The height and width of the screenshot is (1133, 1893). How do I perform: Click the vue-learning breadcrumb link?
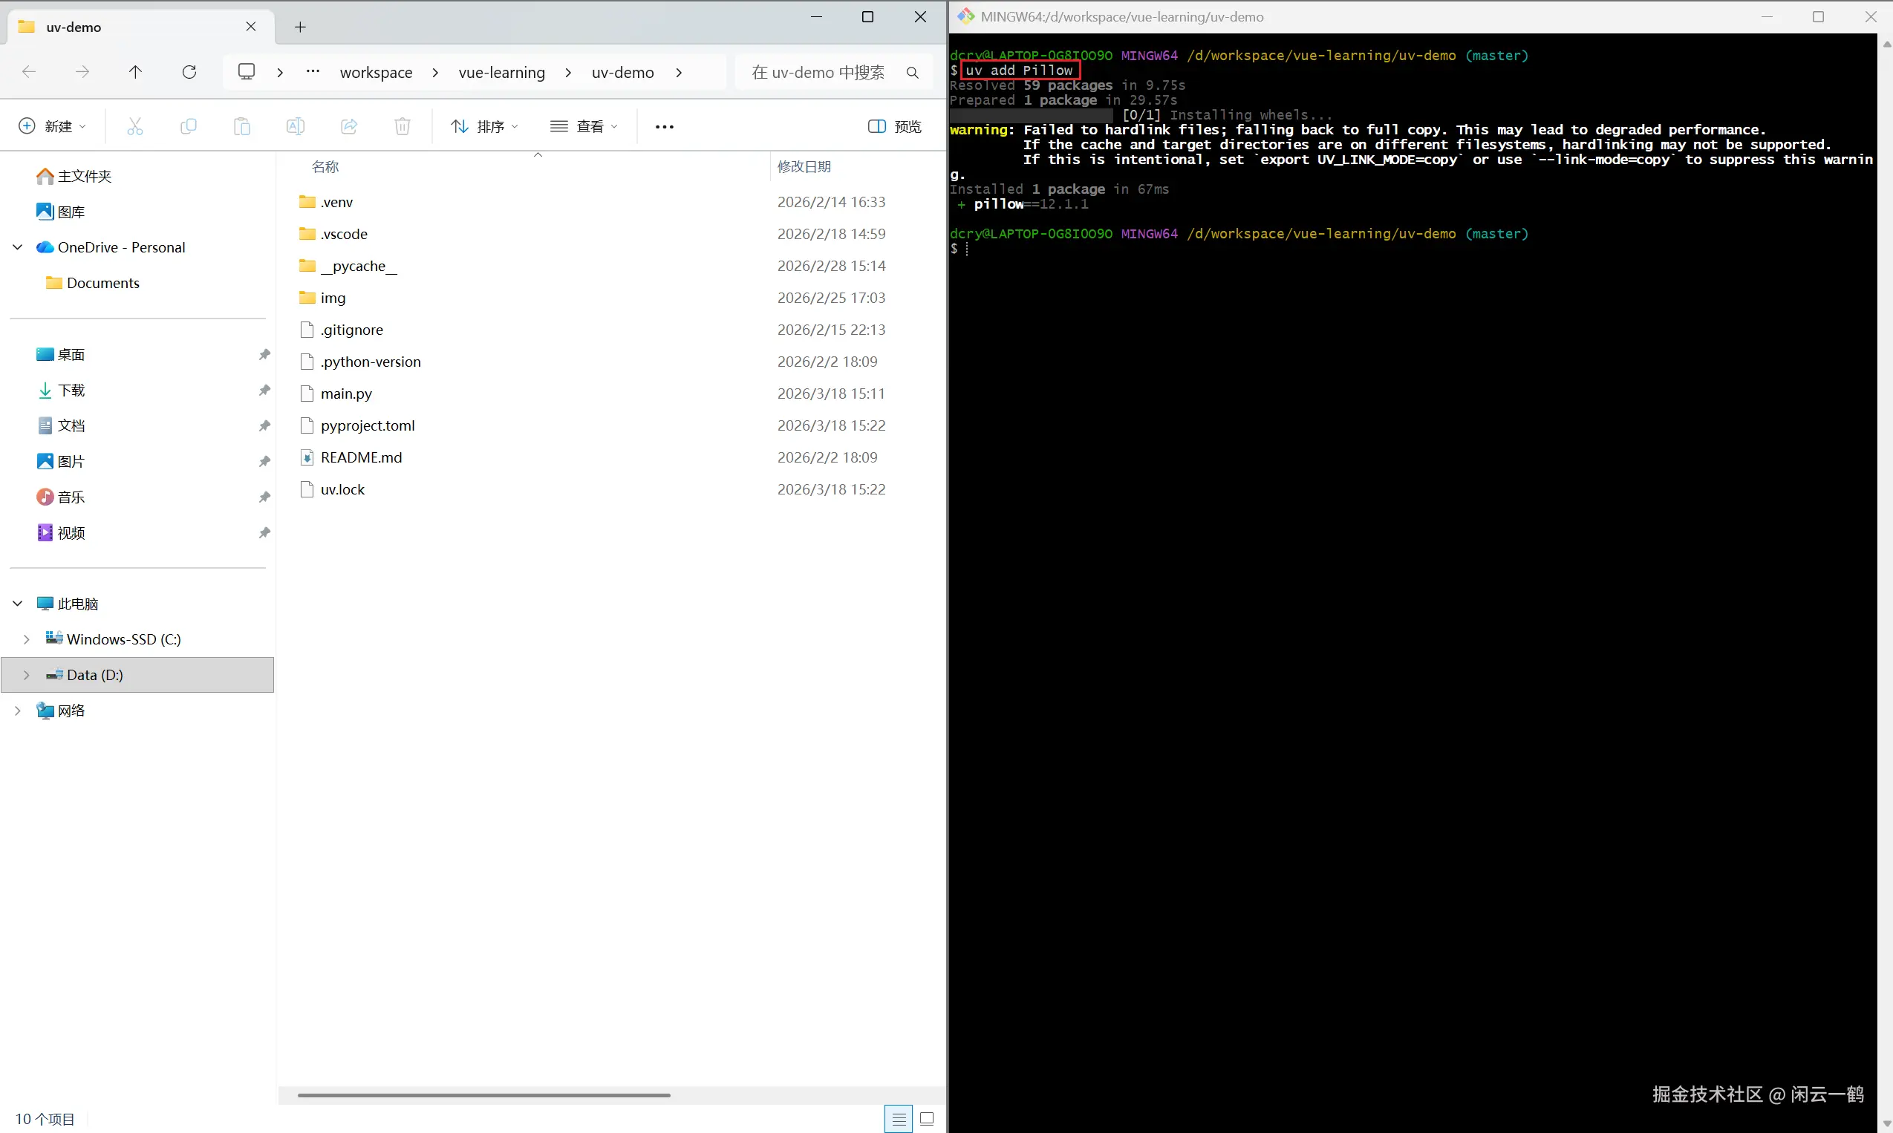pos(502,73)
